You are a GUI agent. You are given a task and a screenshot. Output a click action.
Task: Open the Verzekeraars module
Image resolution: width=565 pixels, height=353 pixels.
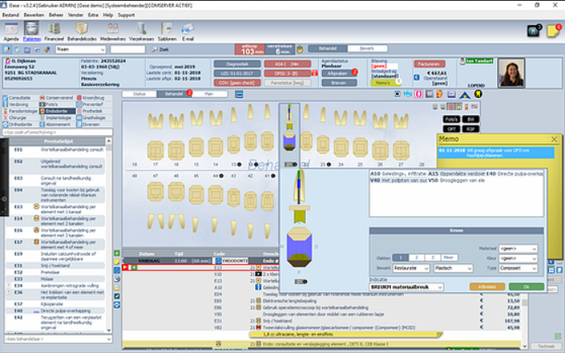point(141,32)
